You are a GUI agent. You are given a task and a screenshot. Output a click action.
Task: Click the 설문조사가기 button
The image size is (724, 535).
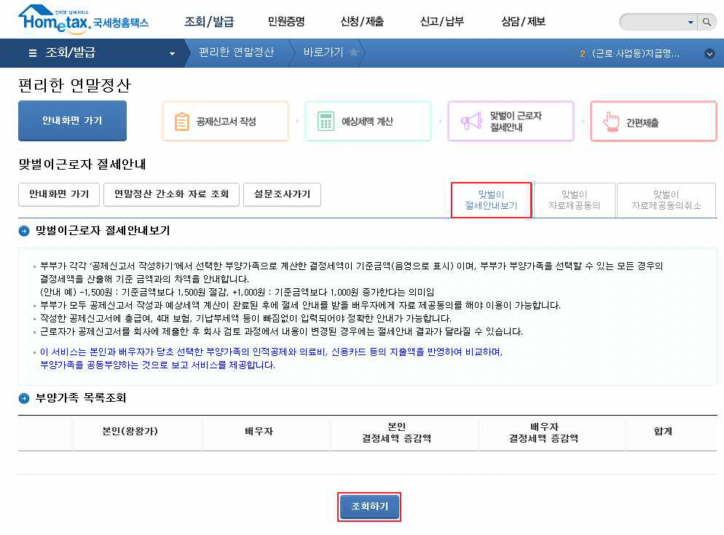pyautogui.click(x=284, y=194)
